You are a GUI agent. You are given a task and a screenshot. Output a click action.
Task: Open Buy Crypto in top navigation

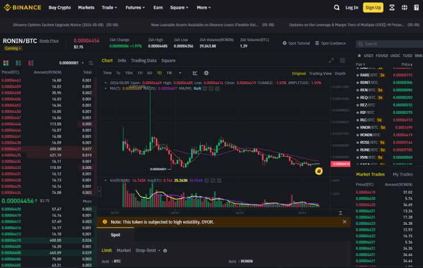click(60, 7)
